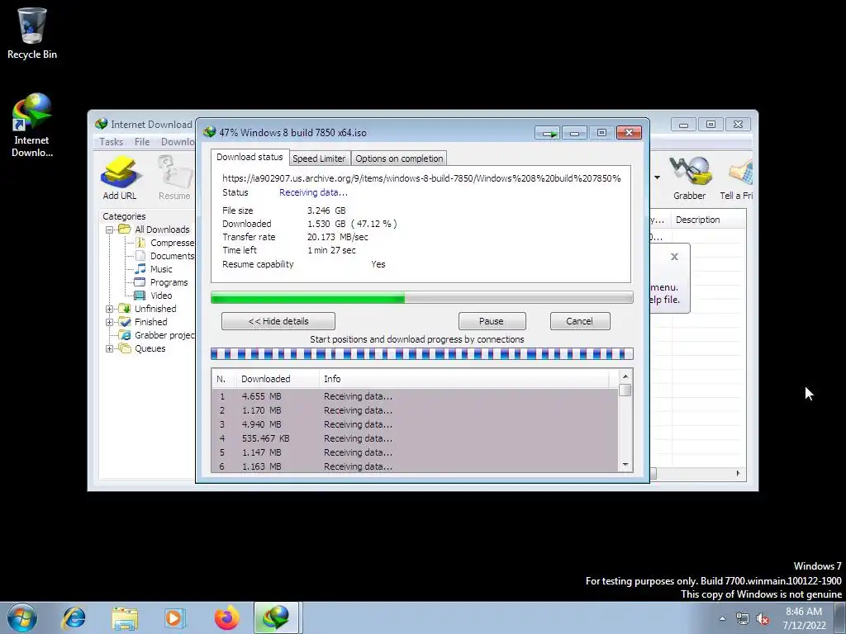
Task: Click the archive.org download URL text
Action: click(x=421, y=178)
